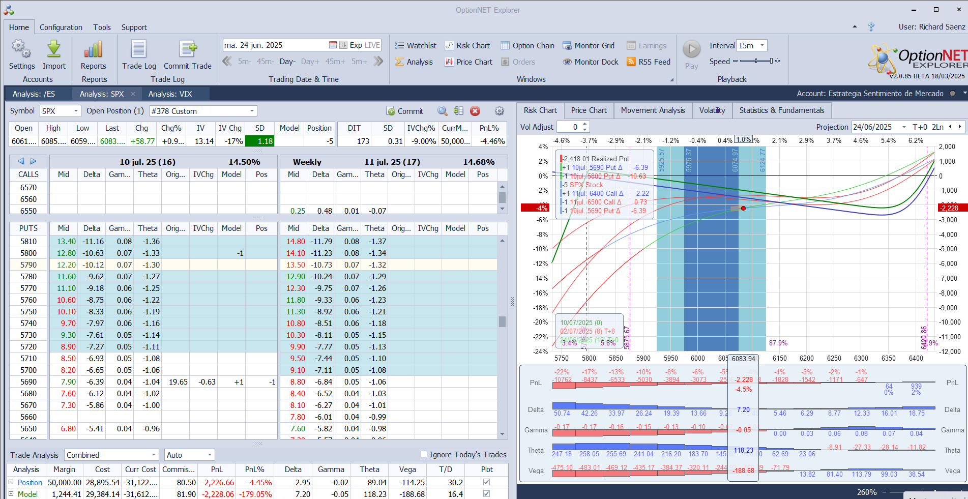
Task: Click the magnifier search icon beside Commit
Action: pyautogui.click(x=443, y=111)
